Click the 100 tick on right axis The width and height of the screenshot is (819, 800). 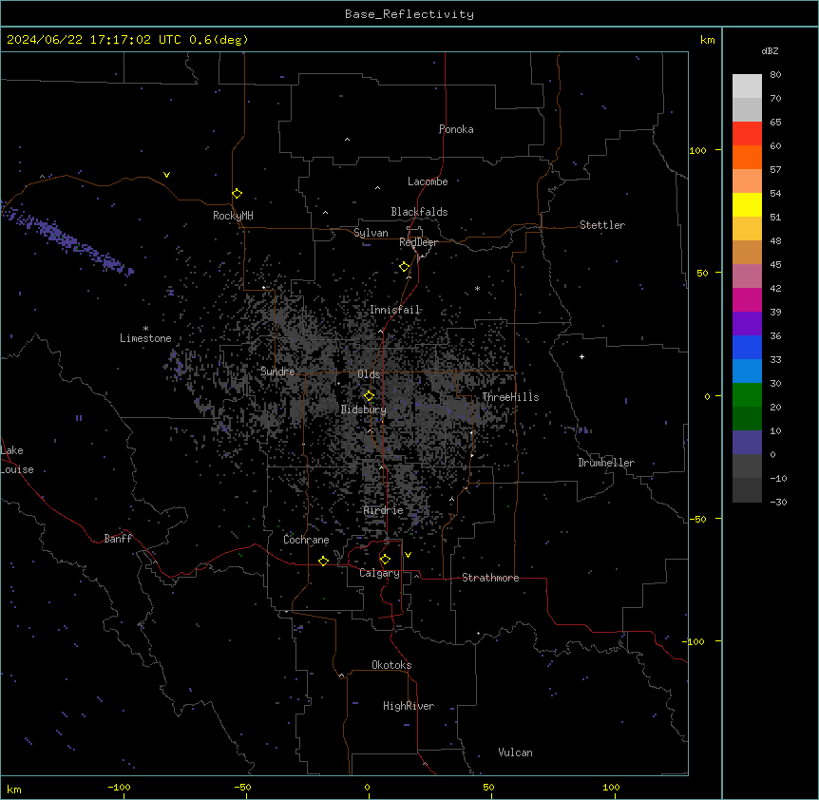(x=697, y=150)
